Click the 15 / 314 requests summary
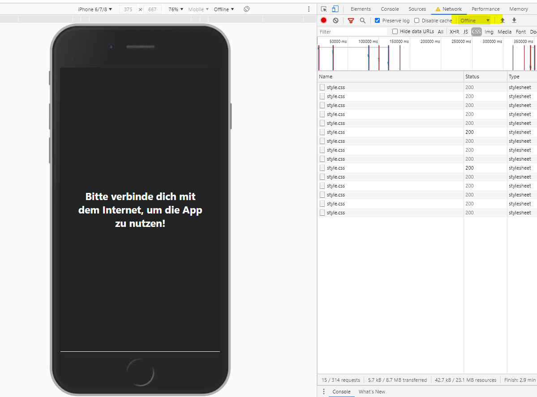 (341, 380)
